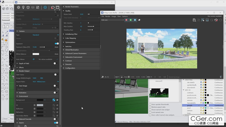Screen dimensions: 226x127
Task: Expand the Global Illumination section
Action: (72, 50)
